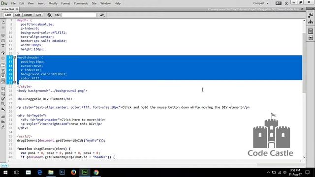Click the Sync Settings icon in title bar
315x177 pixels.
(x=279, y=3)
